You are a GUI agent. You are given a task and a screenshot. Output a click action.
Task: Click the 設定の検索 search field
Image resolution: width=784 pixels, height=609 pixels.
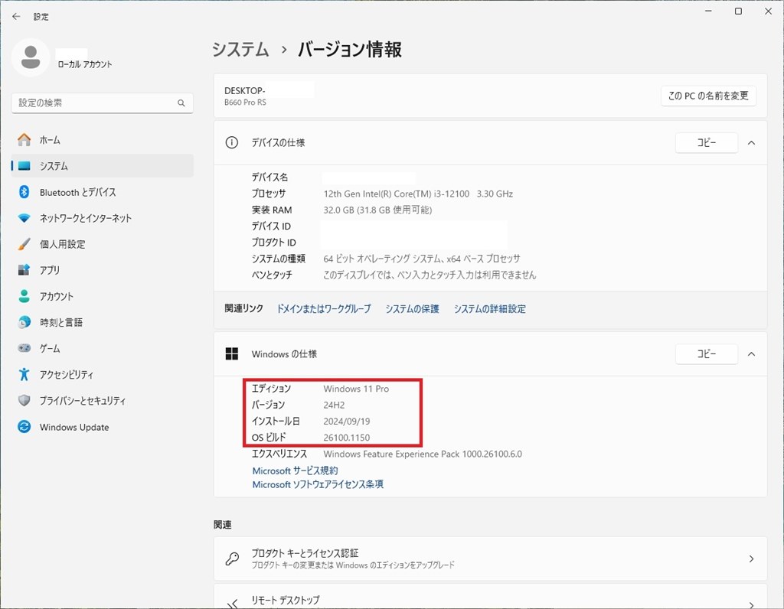pos(102,102)
